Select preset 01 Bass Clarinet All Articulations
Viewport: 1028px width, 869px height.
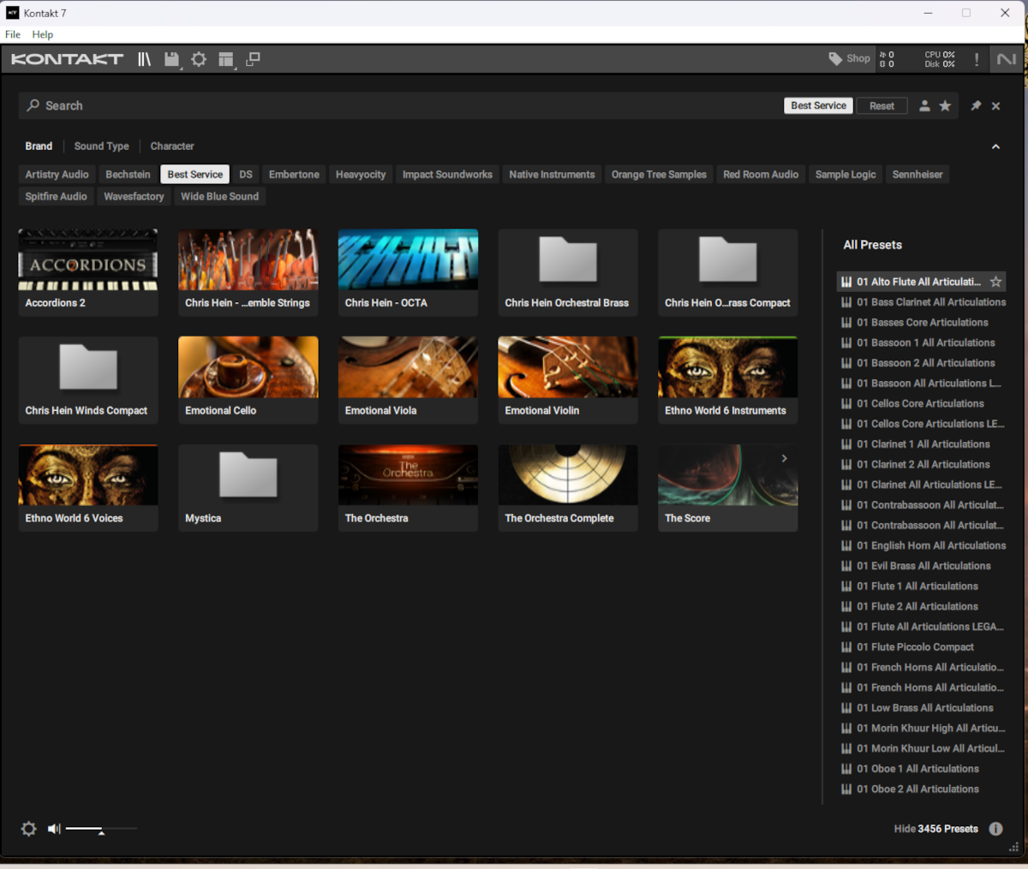coord(922,302)
